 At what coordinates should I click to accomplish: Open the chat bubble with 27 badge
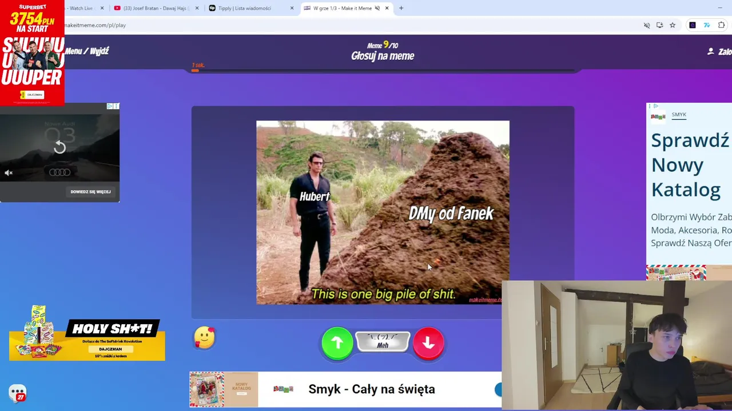point(18,393)
